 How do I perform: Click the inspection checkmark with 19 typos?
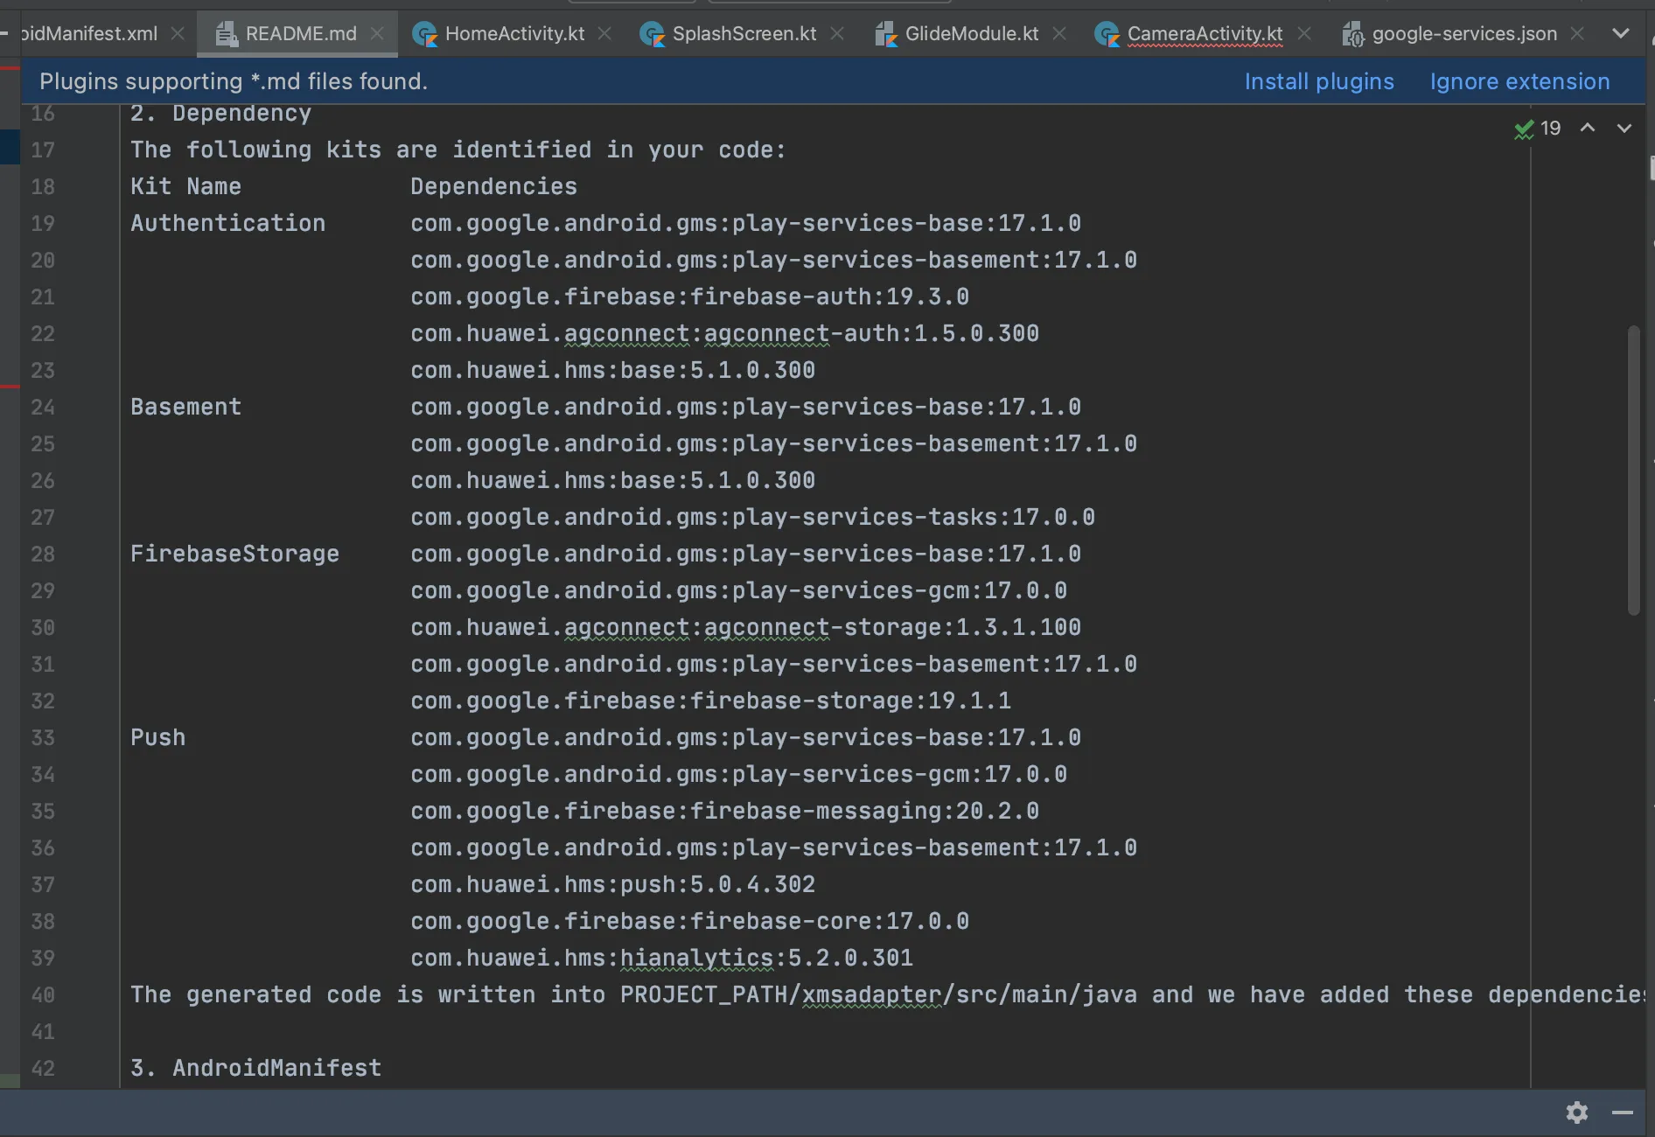(x=1538, y=129)
